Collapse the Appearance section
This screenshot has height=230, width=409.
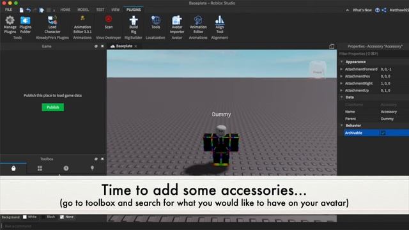(x=341, y=62)
